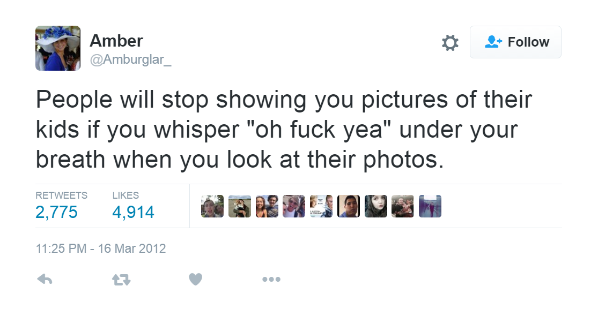The image size is (598, 316).
Task: Open the three-dot more options menu
Action: (271, 279)
